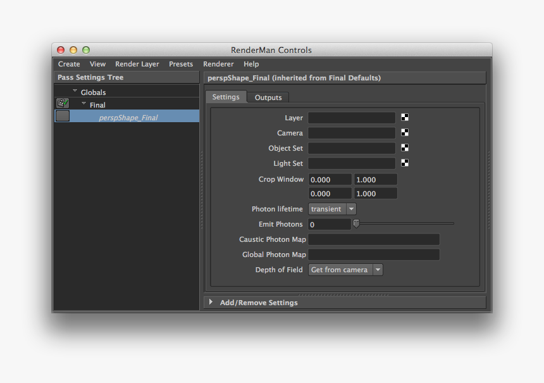Open the Presets menu

[181, 64]
